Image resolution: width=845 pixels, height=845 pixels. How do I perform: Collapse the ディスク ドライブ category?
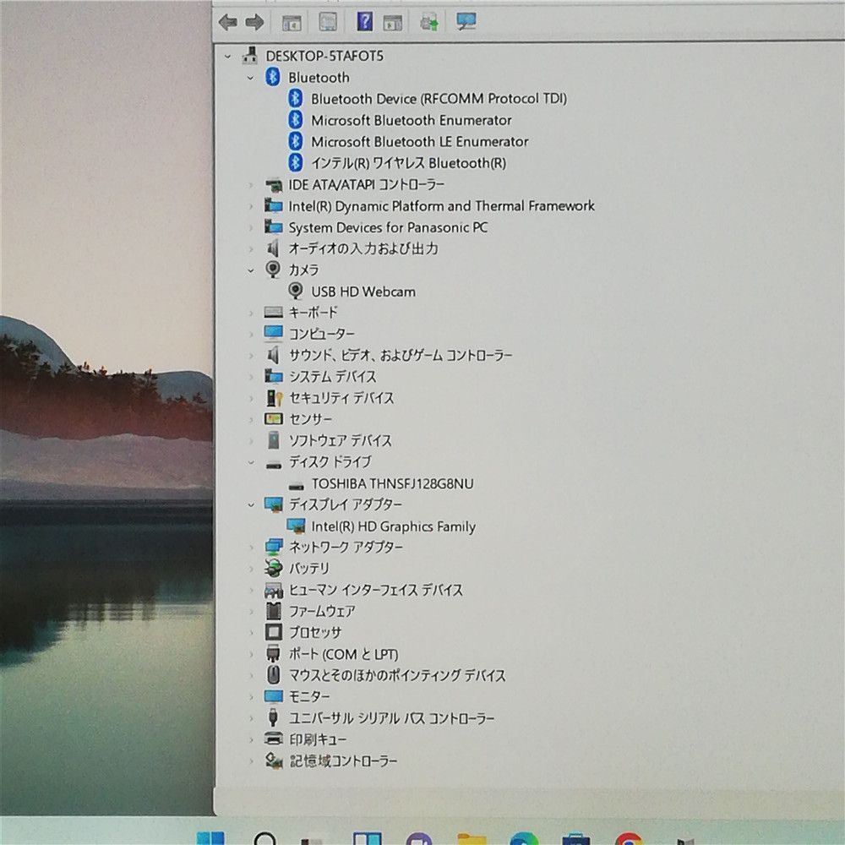(251, 462)
